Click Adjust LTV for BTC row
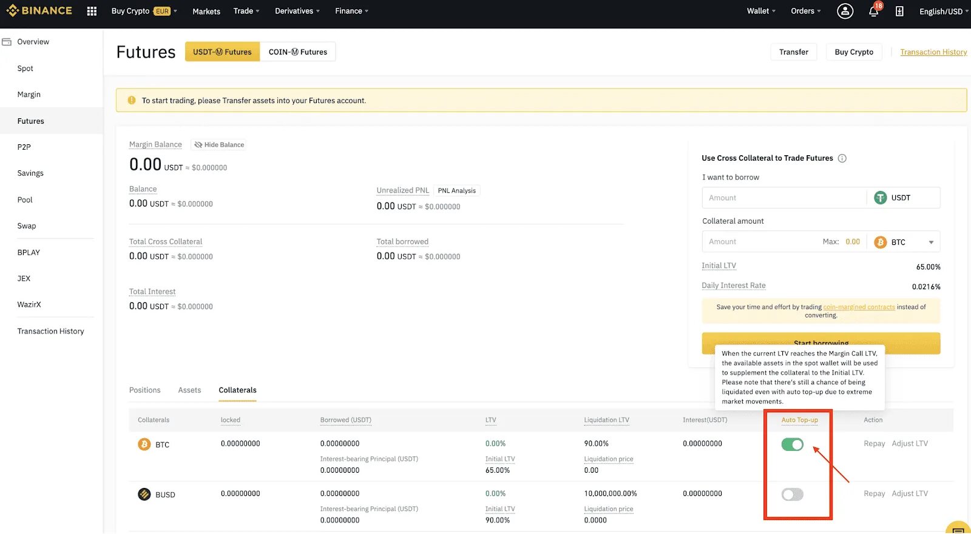The width and height of the screenshot is (971, 534). [x=910, y=444]
